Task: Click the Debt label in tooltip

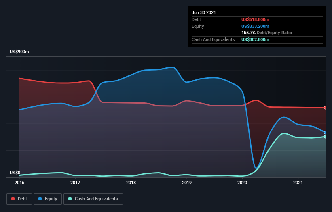Action: point(196,19)
